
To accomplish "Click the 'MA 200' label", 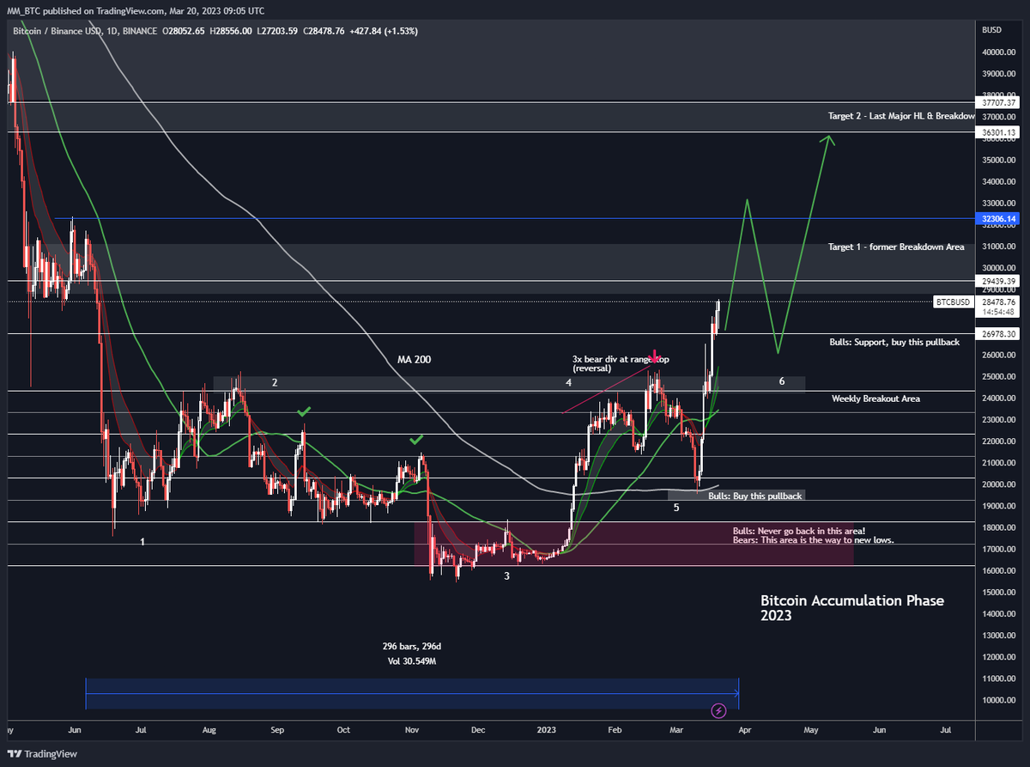I will 414,359.
